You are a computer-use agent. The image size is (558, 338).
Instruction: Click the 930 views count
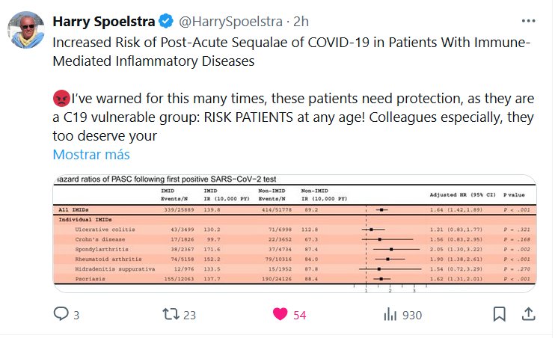click(x=412, y=315)
